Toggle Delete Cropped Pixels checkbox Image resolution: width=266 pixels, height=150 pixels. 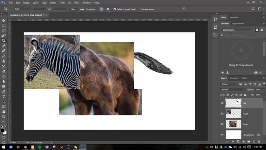(115, 9)
